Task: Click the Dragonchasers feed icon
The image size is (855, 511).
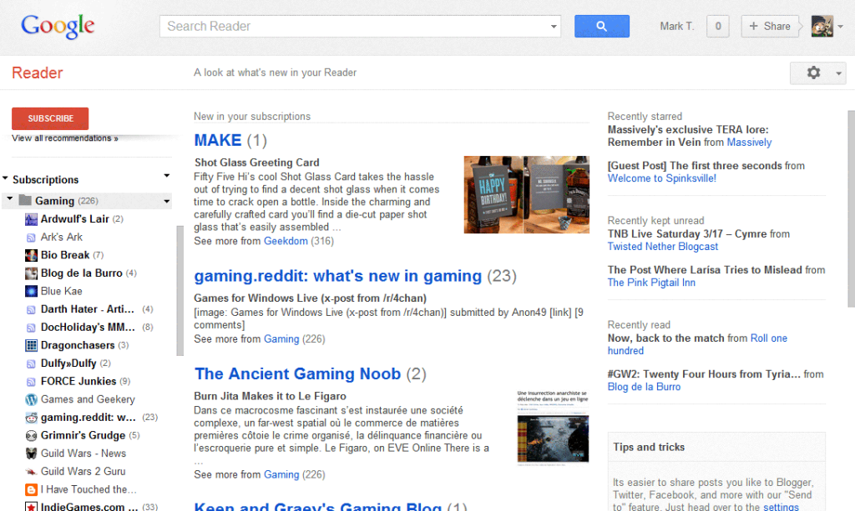Action: 31,345
